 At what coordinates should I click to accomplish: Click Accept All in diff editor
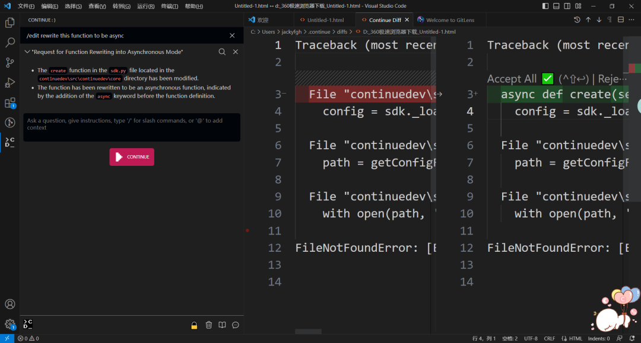coord(512,79)
